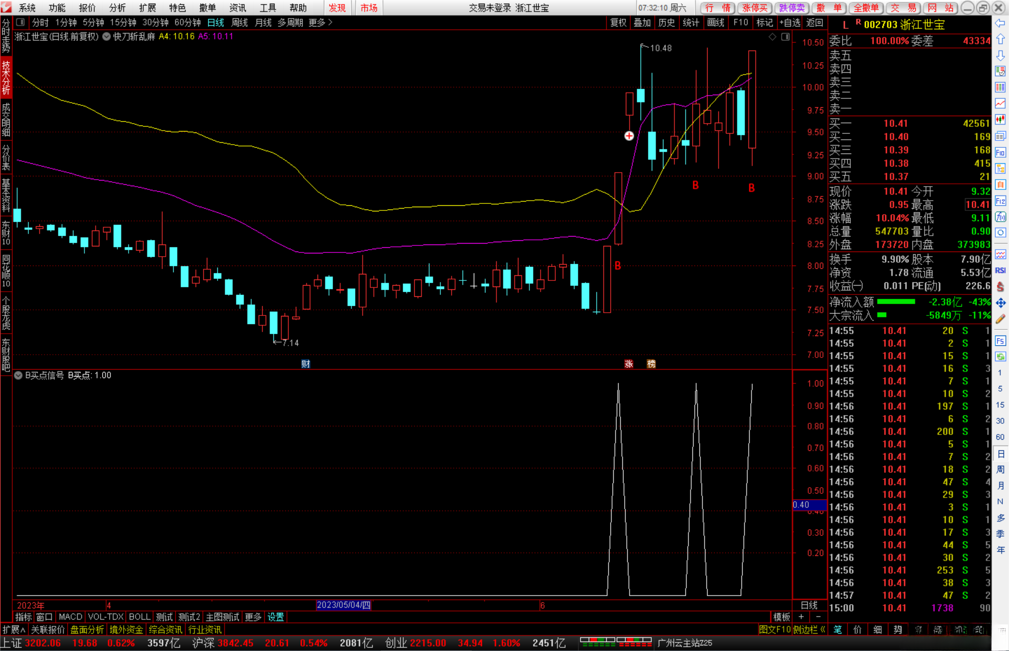Click the red plus marker on chart
This screenshot has height=651, width=1009.
(629, 136)
